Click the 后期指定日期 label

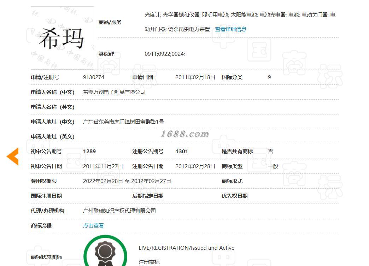click(x=148, y=196)
